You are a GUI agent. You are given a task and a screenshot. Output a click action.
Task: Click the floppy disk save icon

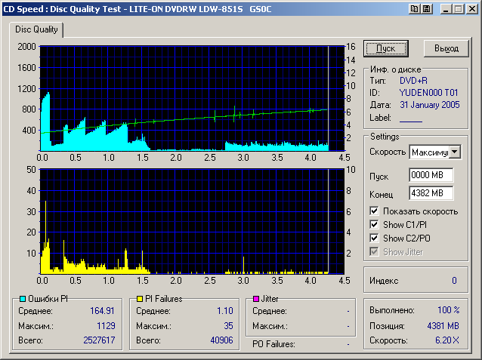(x=426, y=8)
